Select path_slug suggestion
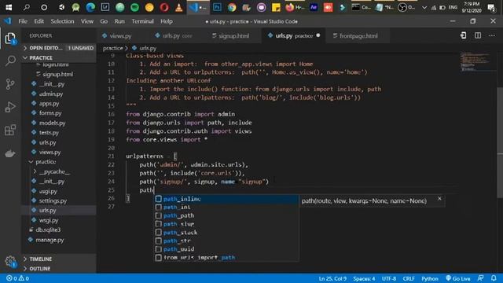Screen dimensions: 503x283 tap(226, 224)
